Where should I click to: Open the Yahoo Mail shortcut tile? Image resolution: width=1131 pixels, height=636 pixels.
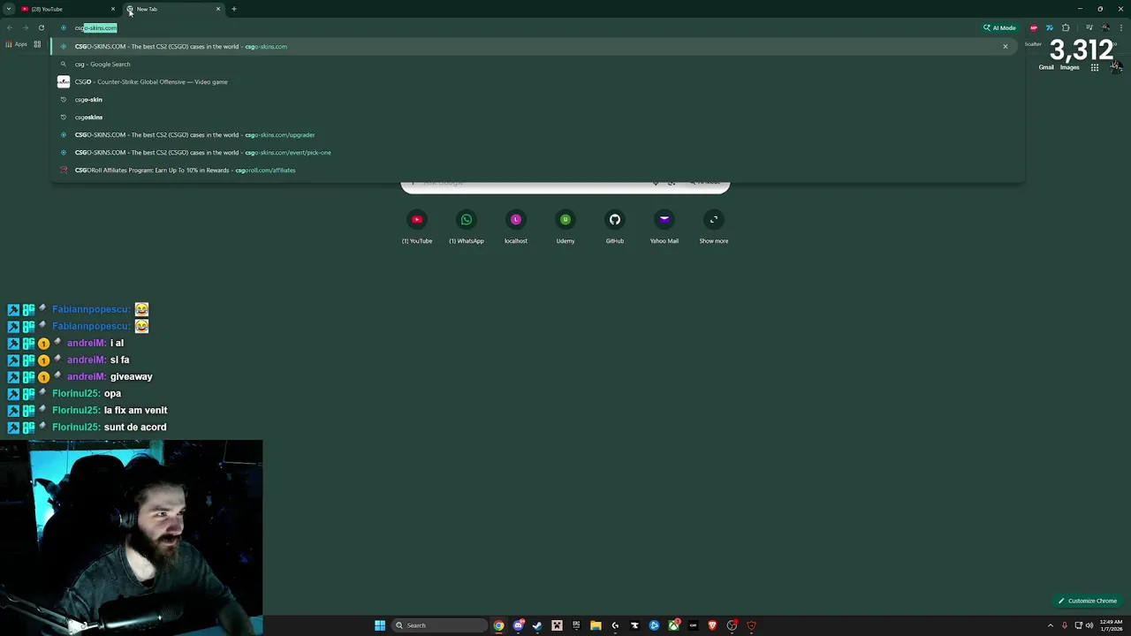tap(664, 227)
